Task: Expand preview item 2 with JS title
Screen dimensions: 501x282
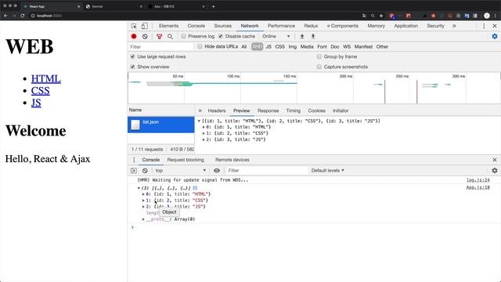Action: point(204,139)
